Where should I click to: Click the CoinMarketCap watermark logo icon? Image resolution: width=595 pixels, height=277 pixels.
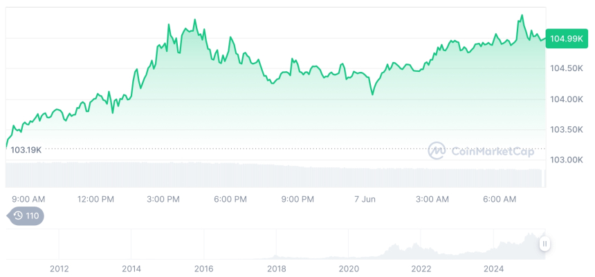[x=437, y=150]
